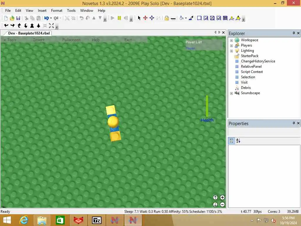
Task: Click the Reset playback icon next to pause
Action: (126, 18)
